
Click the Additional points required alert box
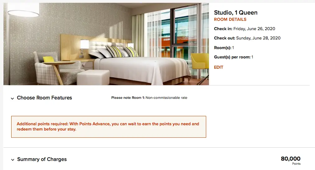109,127
